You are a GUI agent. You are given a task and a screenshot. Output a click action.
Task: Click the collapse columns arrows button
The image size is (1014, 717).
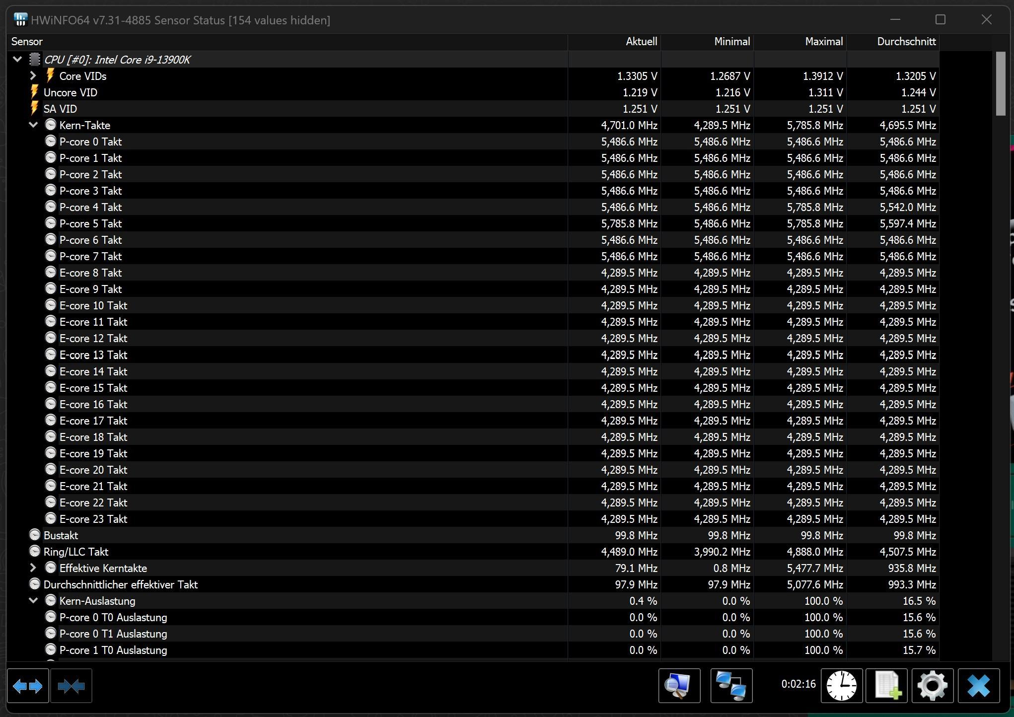pyautogui.click(x=71, y=686)
